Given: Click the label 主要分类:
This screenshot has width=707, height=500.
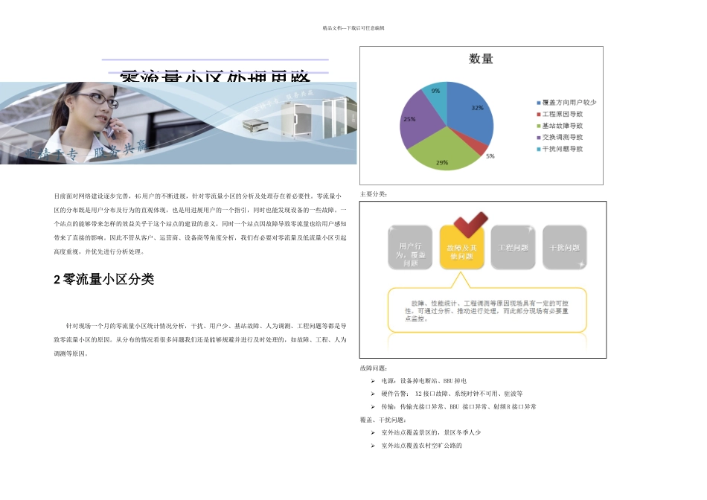Looking at the screenshot, I should [374, 194].
